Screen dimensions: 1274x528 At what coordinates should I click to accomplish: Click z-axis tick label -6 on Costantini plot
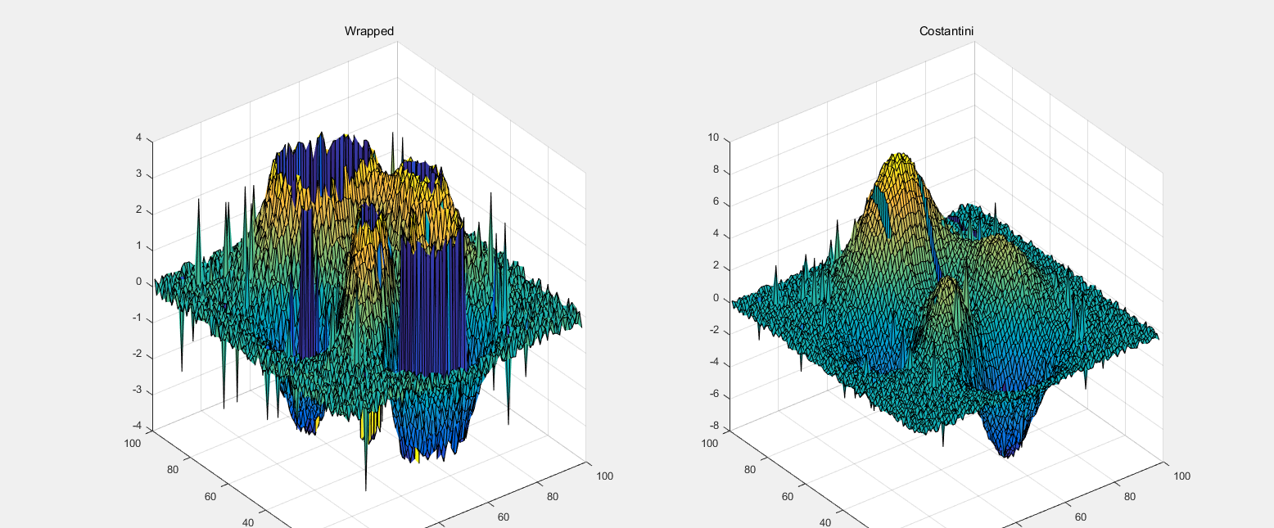tap(713, 395)
